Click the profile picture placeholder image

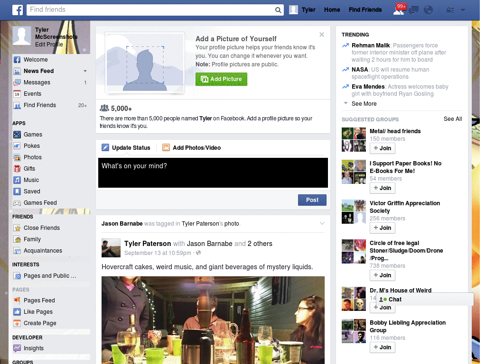145,63
